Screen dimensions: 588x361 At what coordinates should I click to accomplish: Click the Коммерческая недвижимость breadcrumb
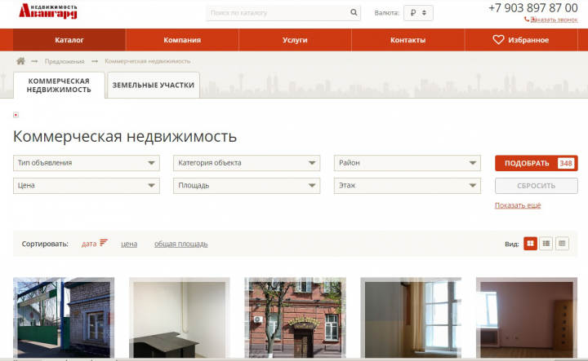pos(147,61)
